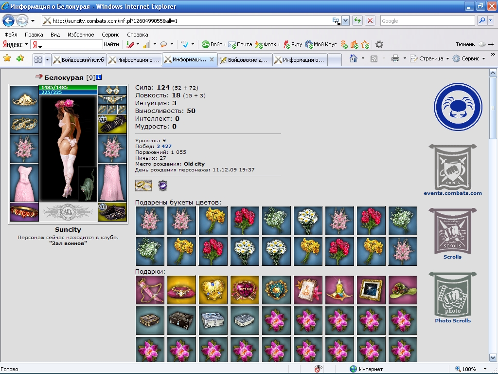Click the golden heart gift icon
This screenshot has height=374, width=498.
click(x=213, y=290)
